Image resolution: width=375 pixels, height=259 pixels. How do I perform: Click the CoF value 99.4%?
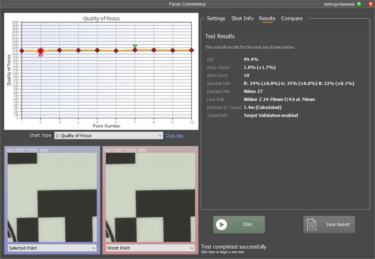point(251,60)
